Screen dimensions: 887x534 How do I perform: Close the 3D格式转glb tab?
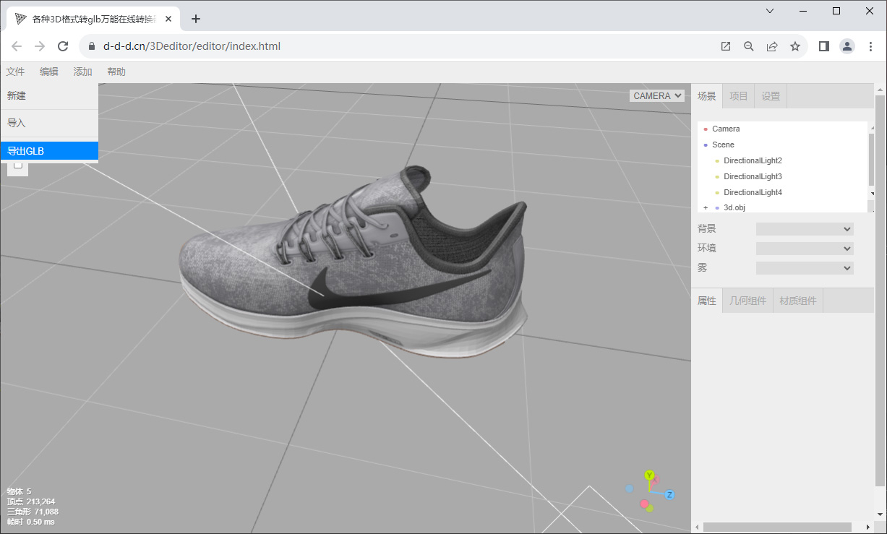tap(168, 19)
